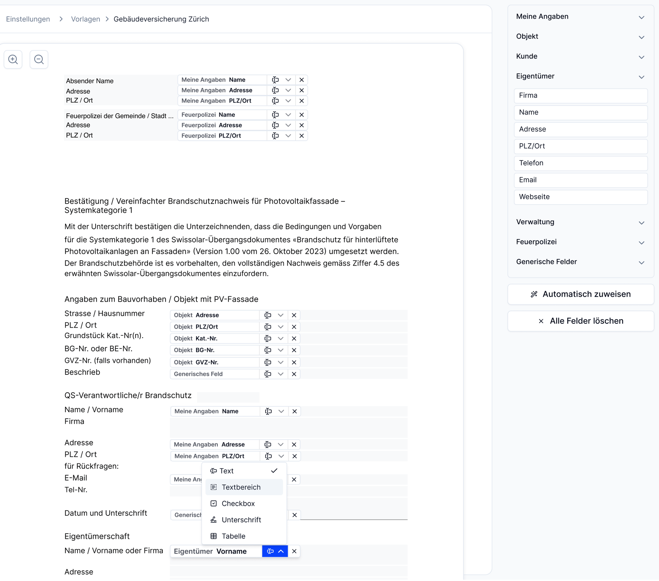The height and width of the screenshot is (581, 659).
Task: Zoom in on the document preview
Action: tap(13, 59)
